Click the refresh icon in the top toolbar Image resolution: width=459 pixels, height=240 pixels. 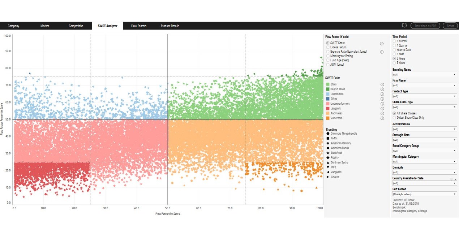click(404, 25)
